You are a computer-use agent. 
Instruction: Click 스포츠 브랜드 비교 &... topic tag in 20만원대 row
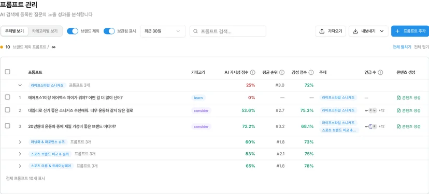tap(339, 130)
